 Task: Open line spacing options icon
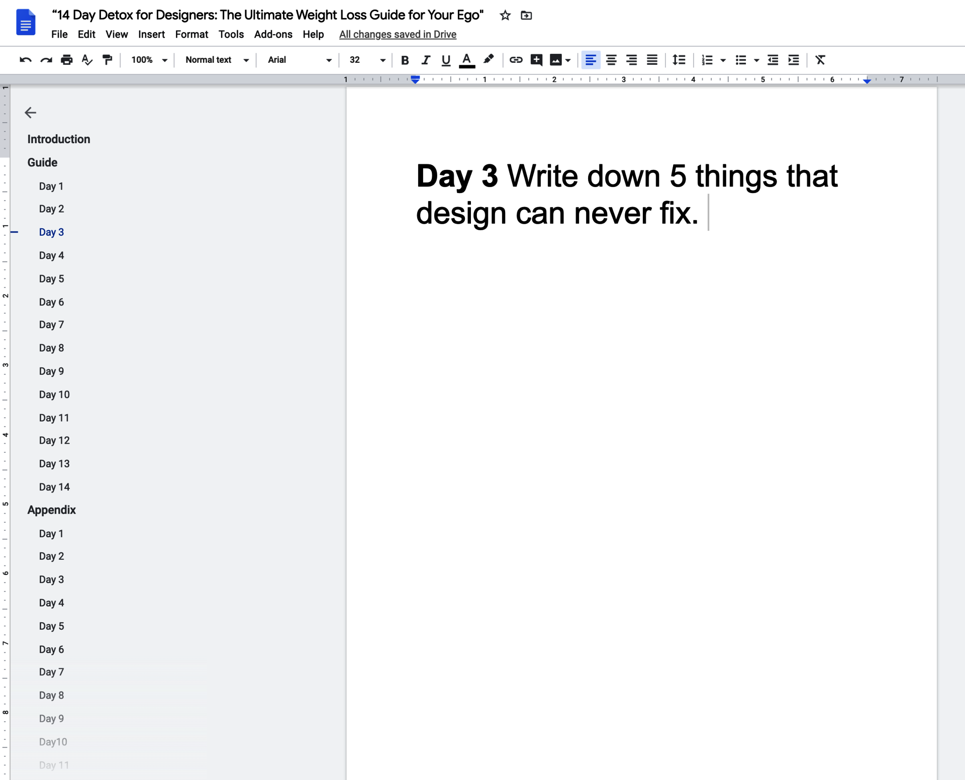[679, 60]
